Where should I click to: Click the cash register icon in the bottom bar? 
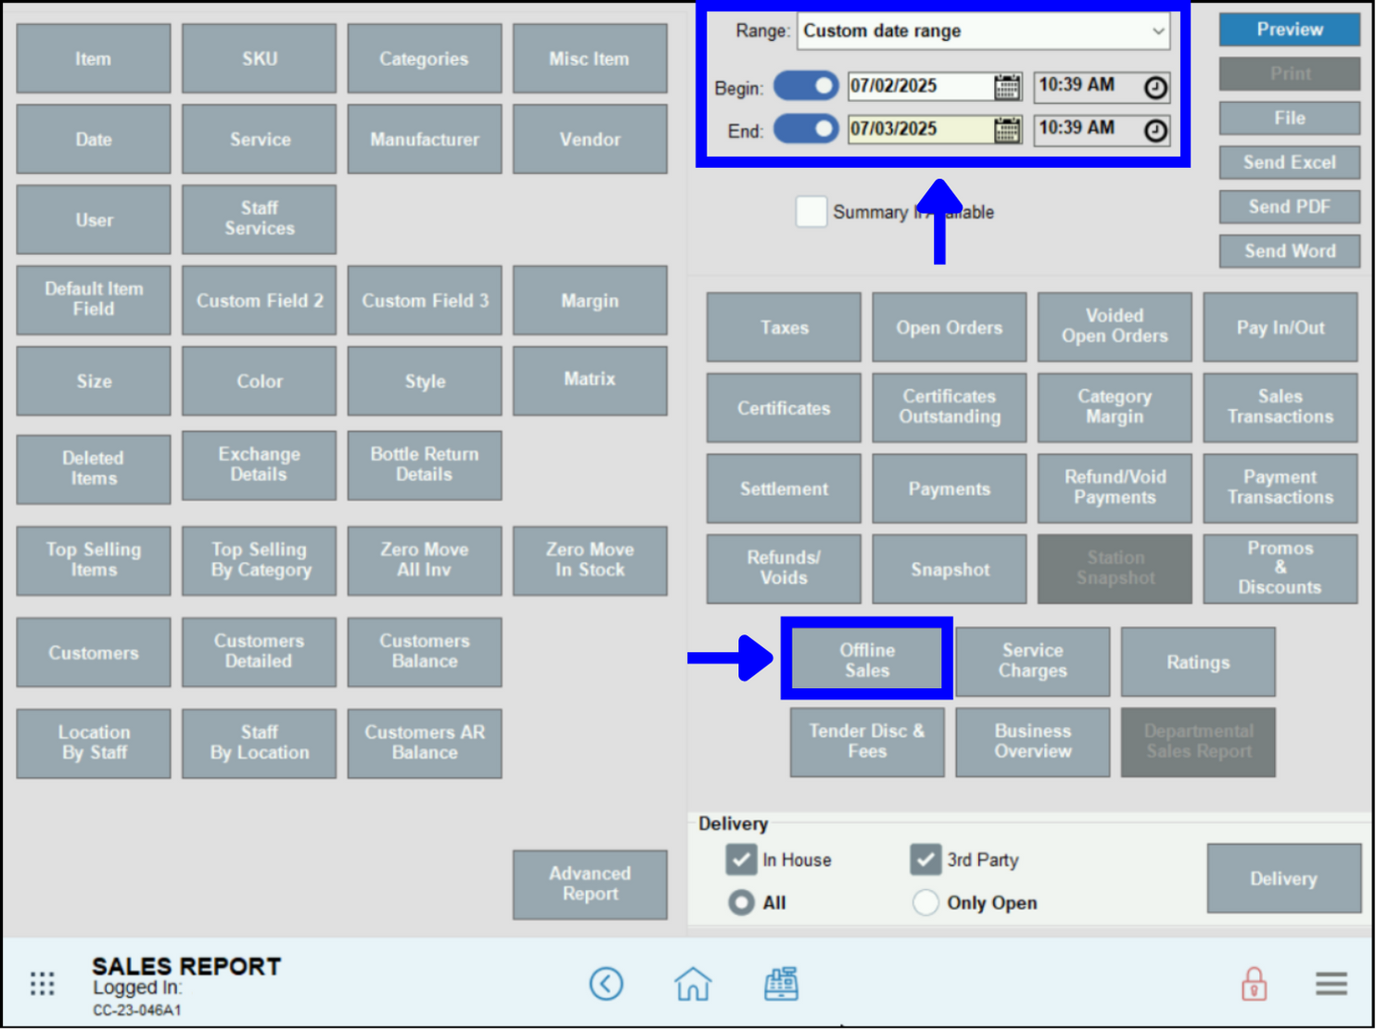tap(782, 984)
